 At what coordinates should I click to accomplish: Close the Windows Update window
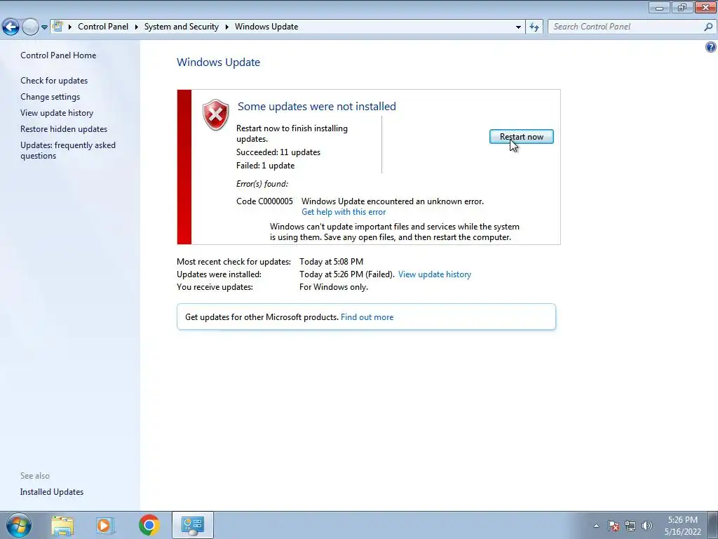705,7
